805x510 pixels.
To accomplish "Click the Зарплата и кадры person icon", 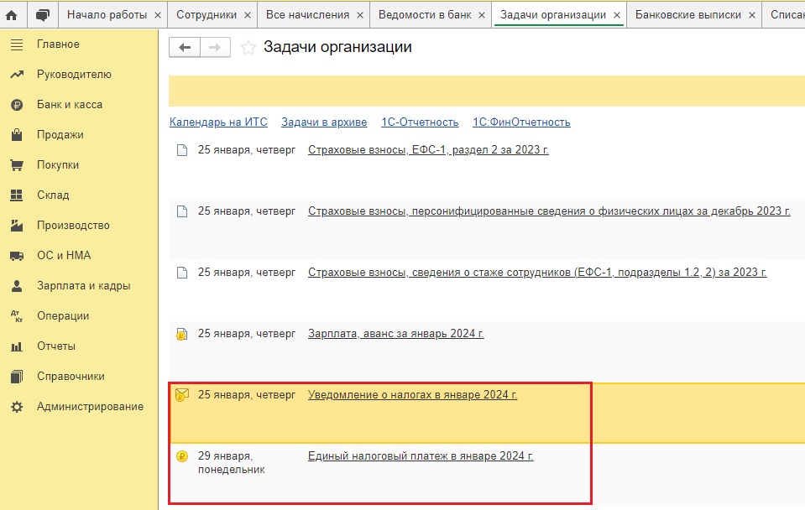I will pos(17,286).
